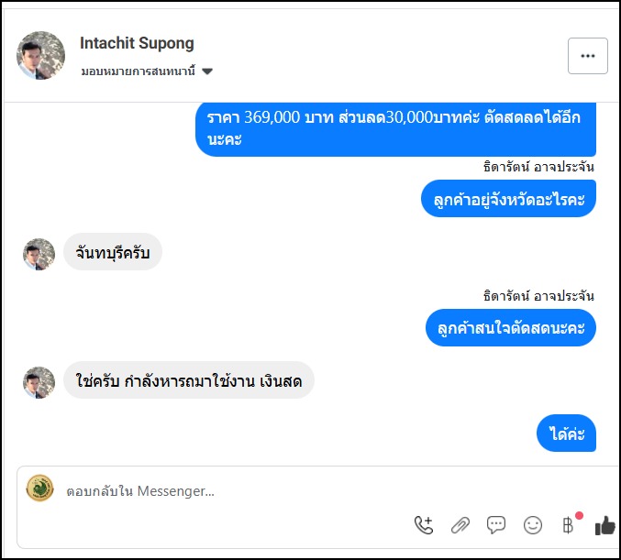The height and width of the screenshot is (560, 621).
Task: Click the ลูกค้าสนใจตัดสดนะคะ message bubble
Action: click(511, 327)
